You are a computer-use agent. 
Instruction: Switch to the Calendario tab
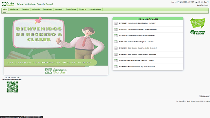(26, 9)
